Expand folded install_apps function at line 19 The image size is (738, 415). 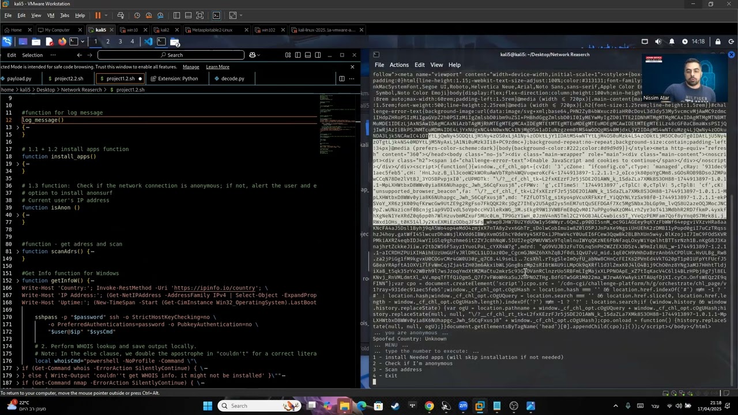pos(17,164)
